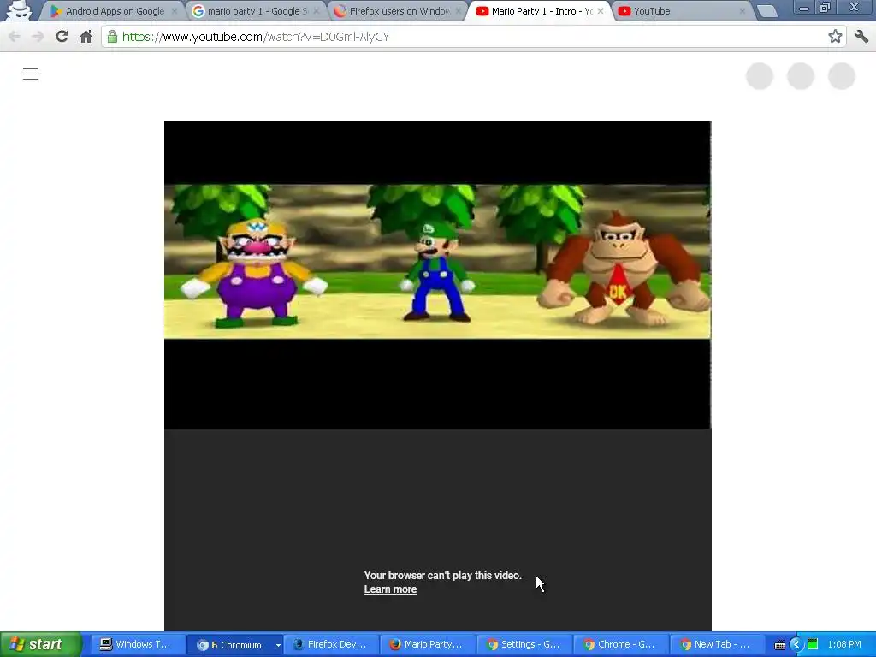This screenshot has height=657, width=876.
Task: Click the Mario Party video frame
Action: coord(437,274)
